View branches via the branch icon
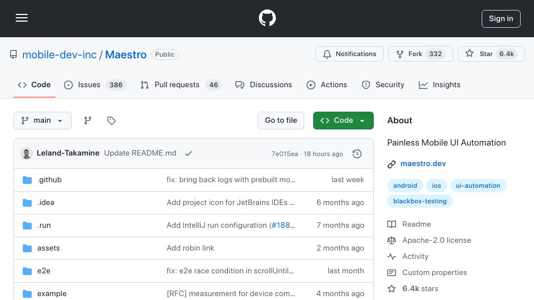The width and height of the screenshot is (534, 300). [88, 121]
